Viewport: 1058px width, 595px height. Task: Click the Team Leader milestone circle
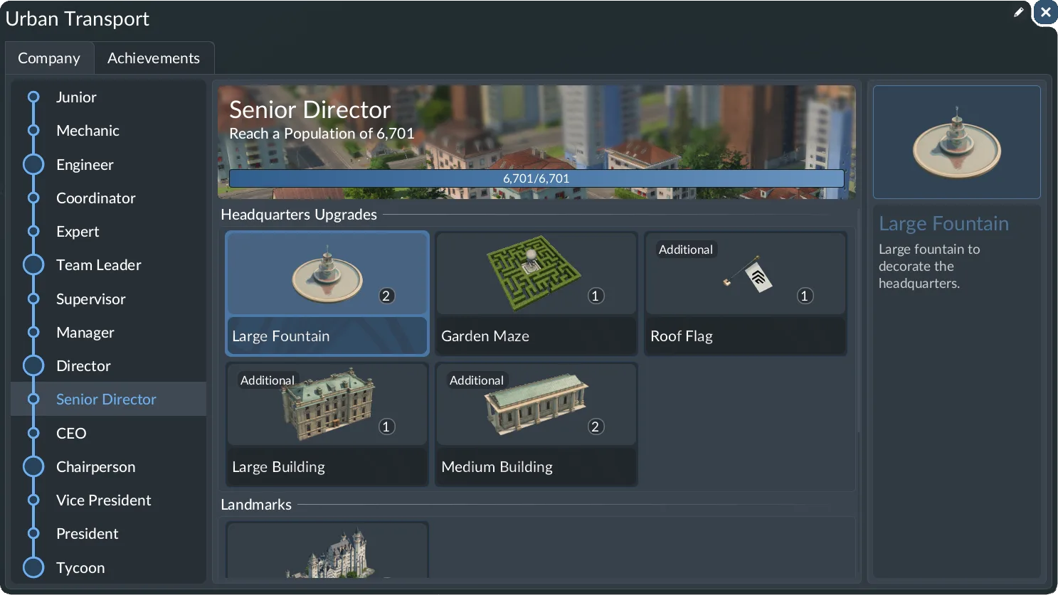point(33,265)
